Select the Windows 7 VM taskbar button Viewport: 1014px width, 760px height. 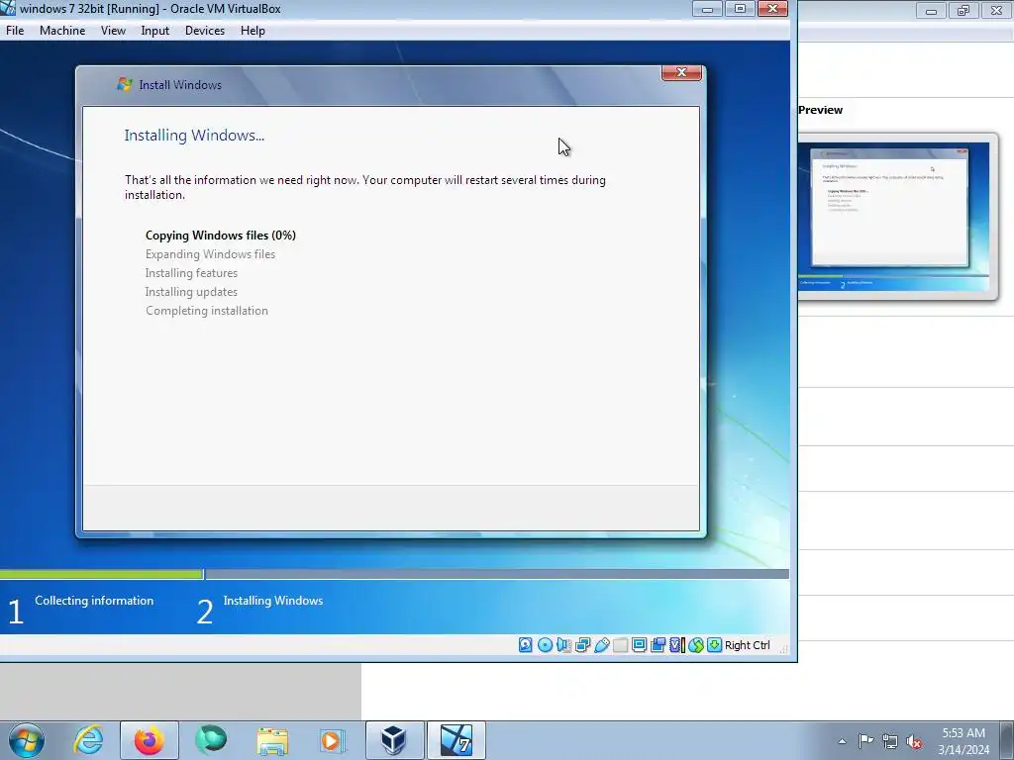(x=456, y=740)
